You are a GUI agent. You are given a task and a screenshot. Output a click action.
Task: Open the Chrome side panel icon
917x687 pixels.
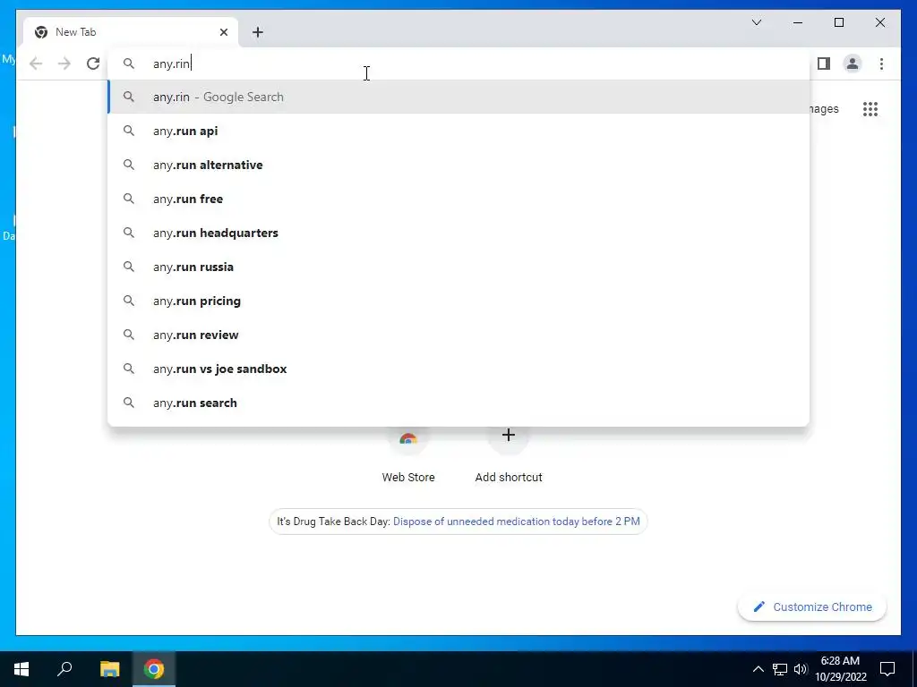point(824,64)
